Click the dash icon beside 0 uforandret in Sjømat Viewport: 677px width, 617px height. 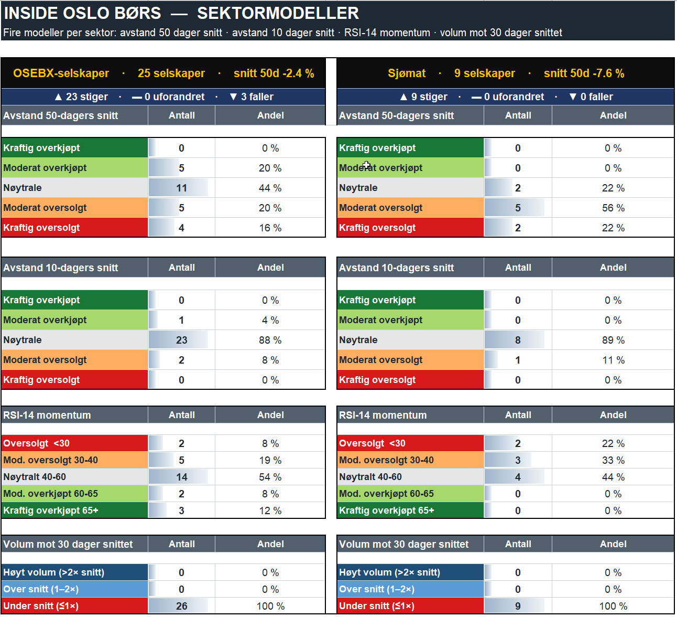[476, 97]
